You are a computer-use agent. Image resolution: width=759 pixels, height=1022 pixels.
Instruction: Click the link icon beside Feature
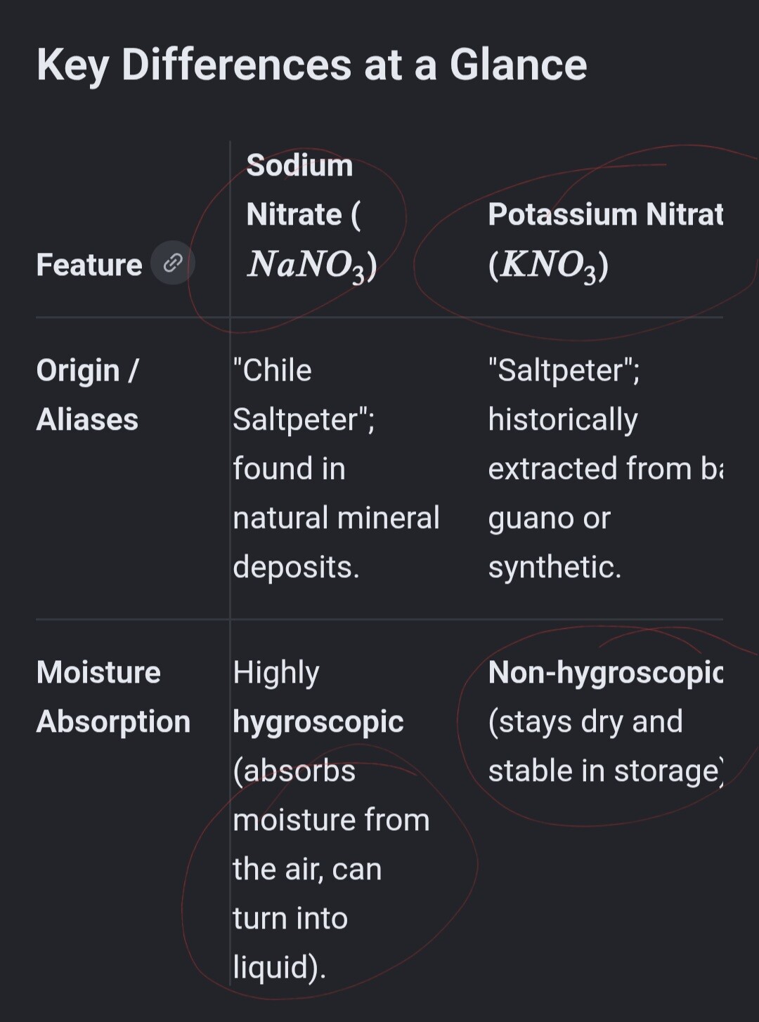(172, 263)
